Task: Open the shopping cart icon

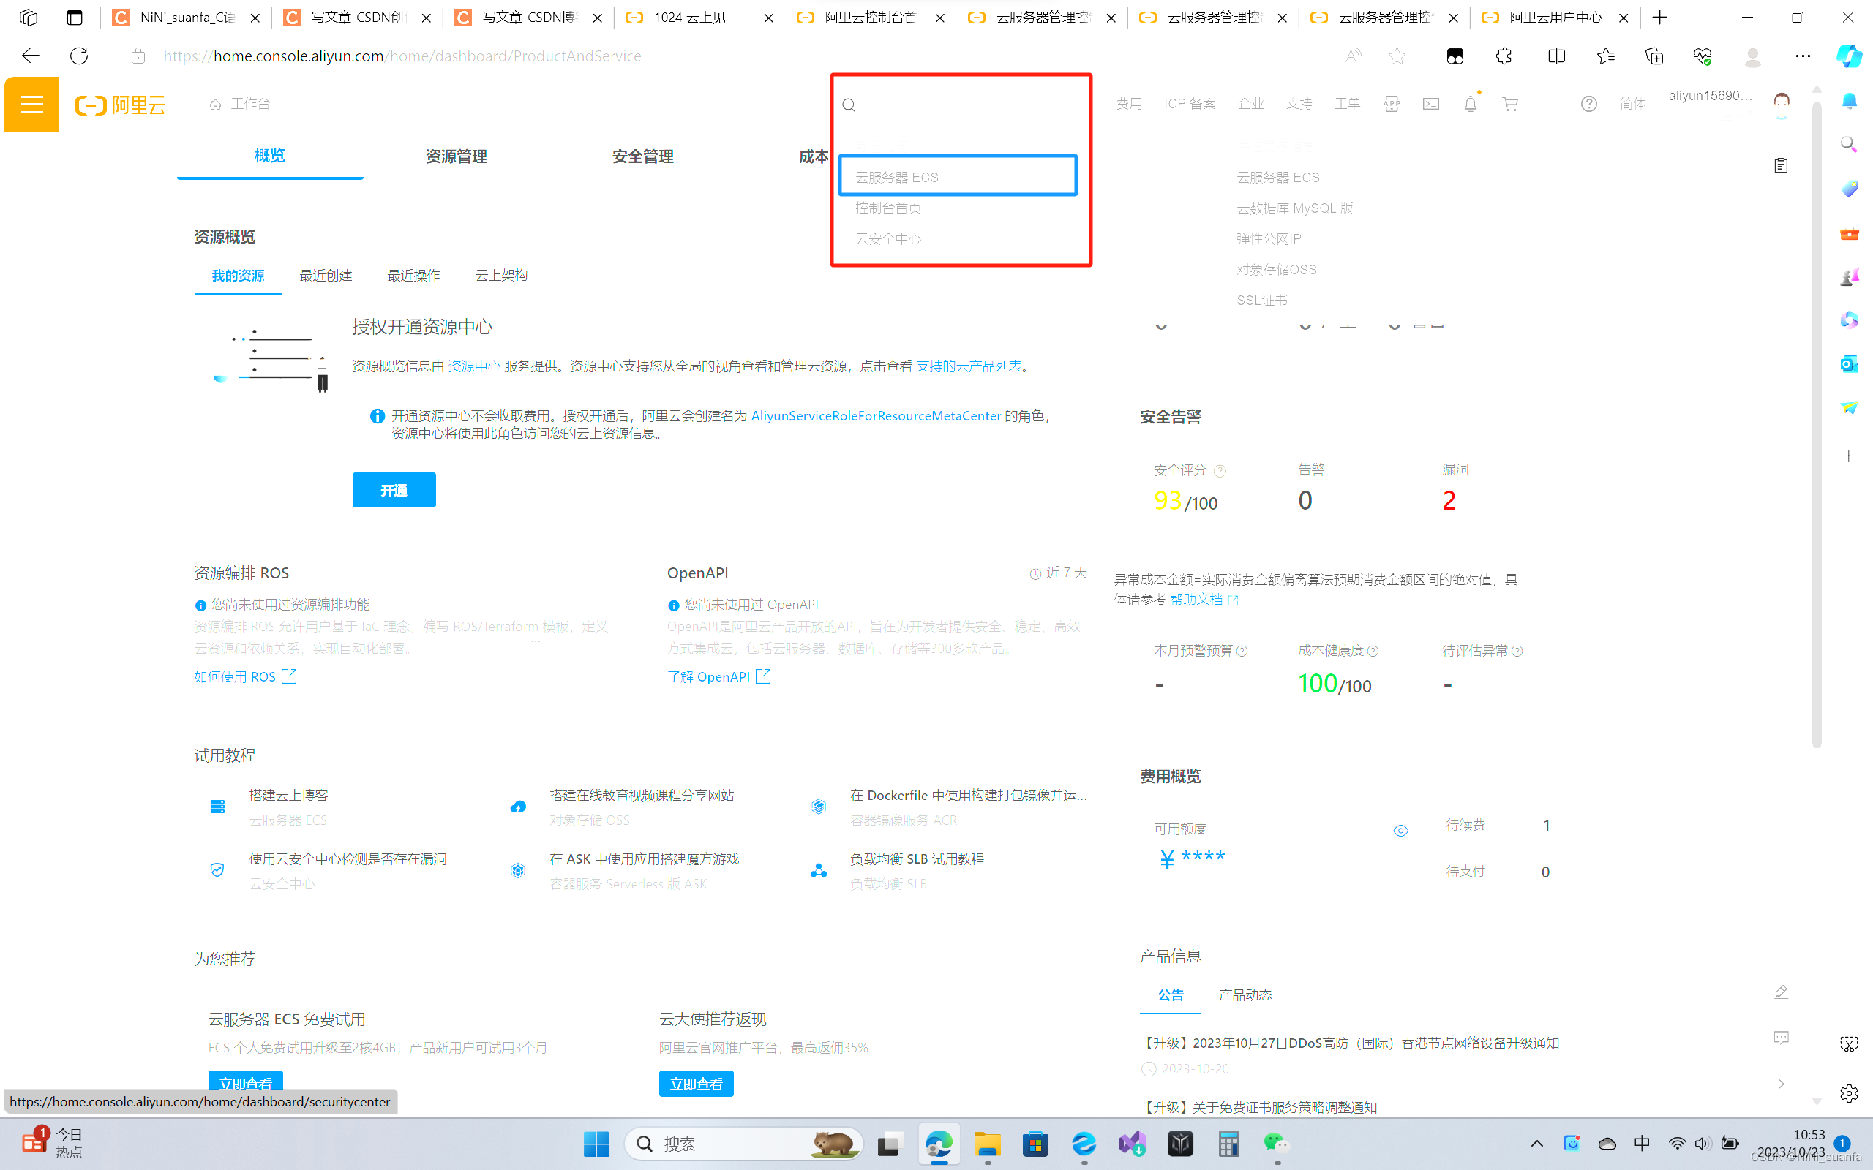Action: coord(1510,104)
